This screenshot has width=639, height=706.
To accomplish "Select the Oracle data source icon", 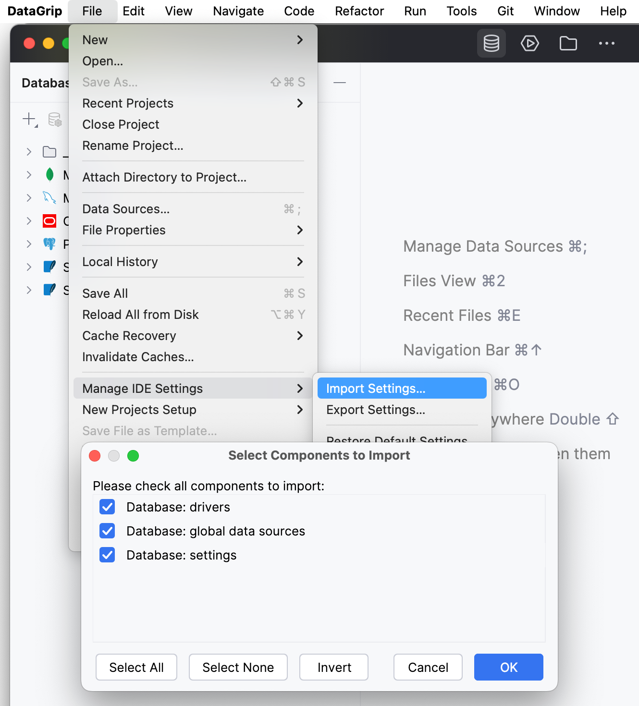I will pos(49,221).
